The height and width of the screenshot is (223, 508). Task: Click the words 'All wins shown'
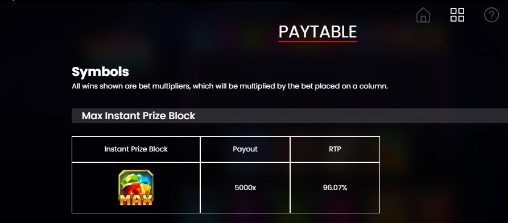[x=97, y=86]
